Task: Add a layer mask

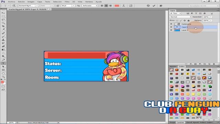Action: [195, 64]
